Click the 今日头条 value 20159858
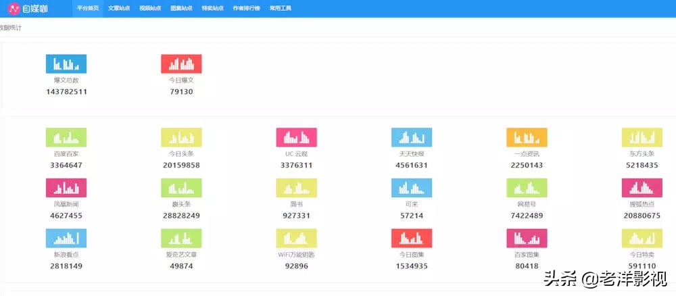The height and width of the screenshot is (296, 676). [181, 165]
